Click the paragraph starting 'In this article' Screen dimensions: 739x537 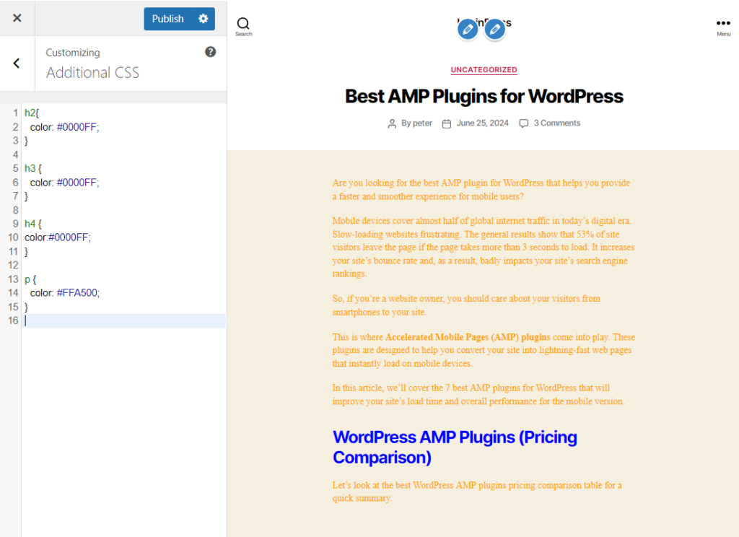478,395
